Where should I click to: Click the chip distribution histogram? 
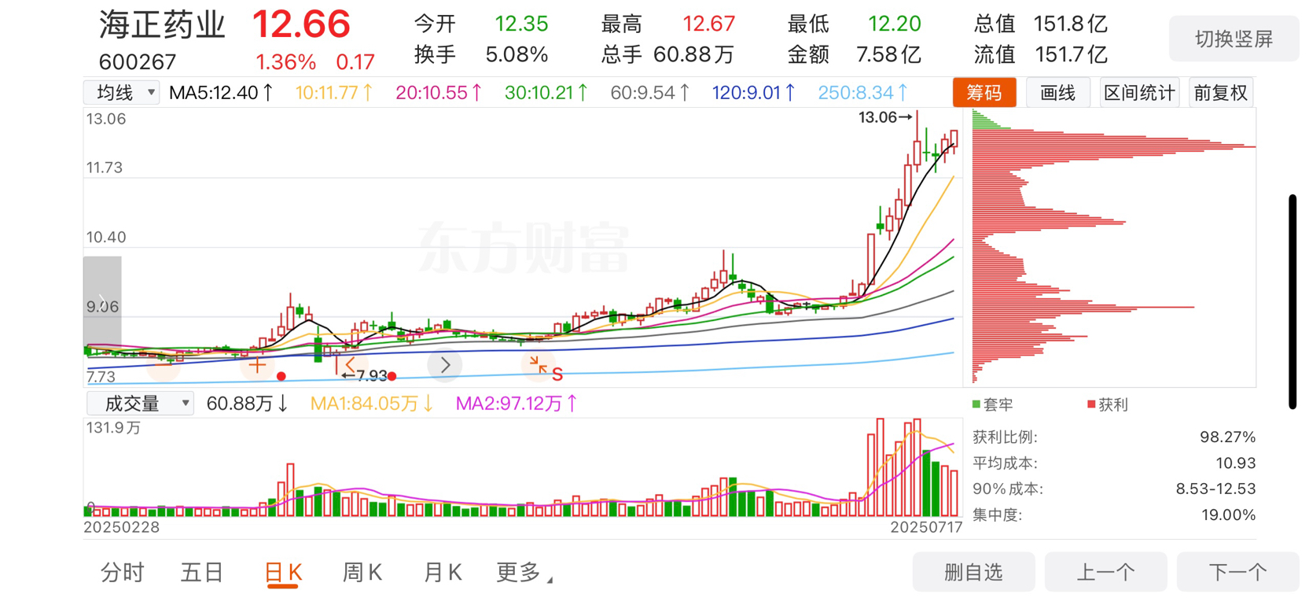(1113, 247)
